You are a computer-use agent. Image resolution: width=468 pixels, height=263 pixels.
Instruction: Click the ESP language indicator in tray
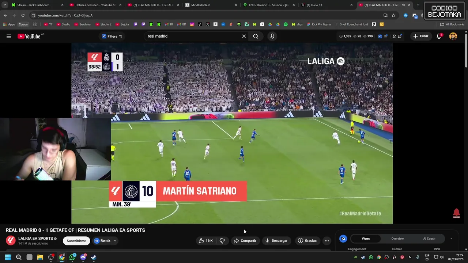coord(427,257)
